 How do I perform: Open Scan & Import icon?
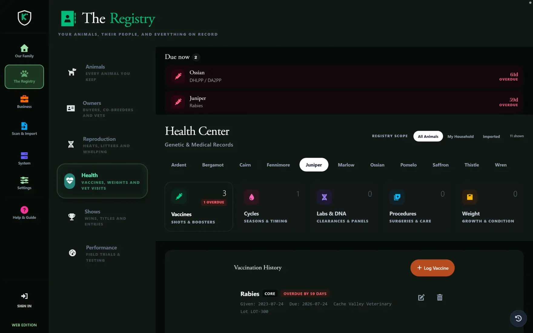tap(24, 126)
